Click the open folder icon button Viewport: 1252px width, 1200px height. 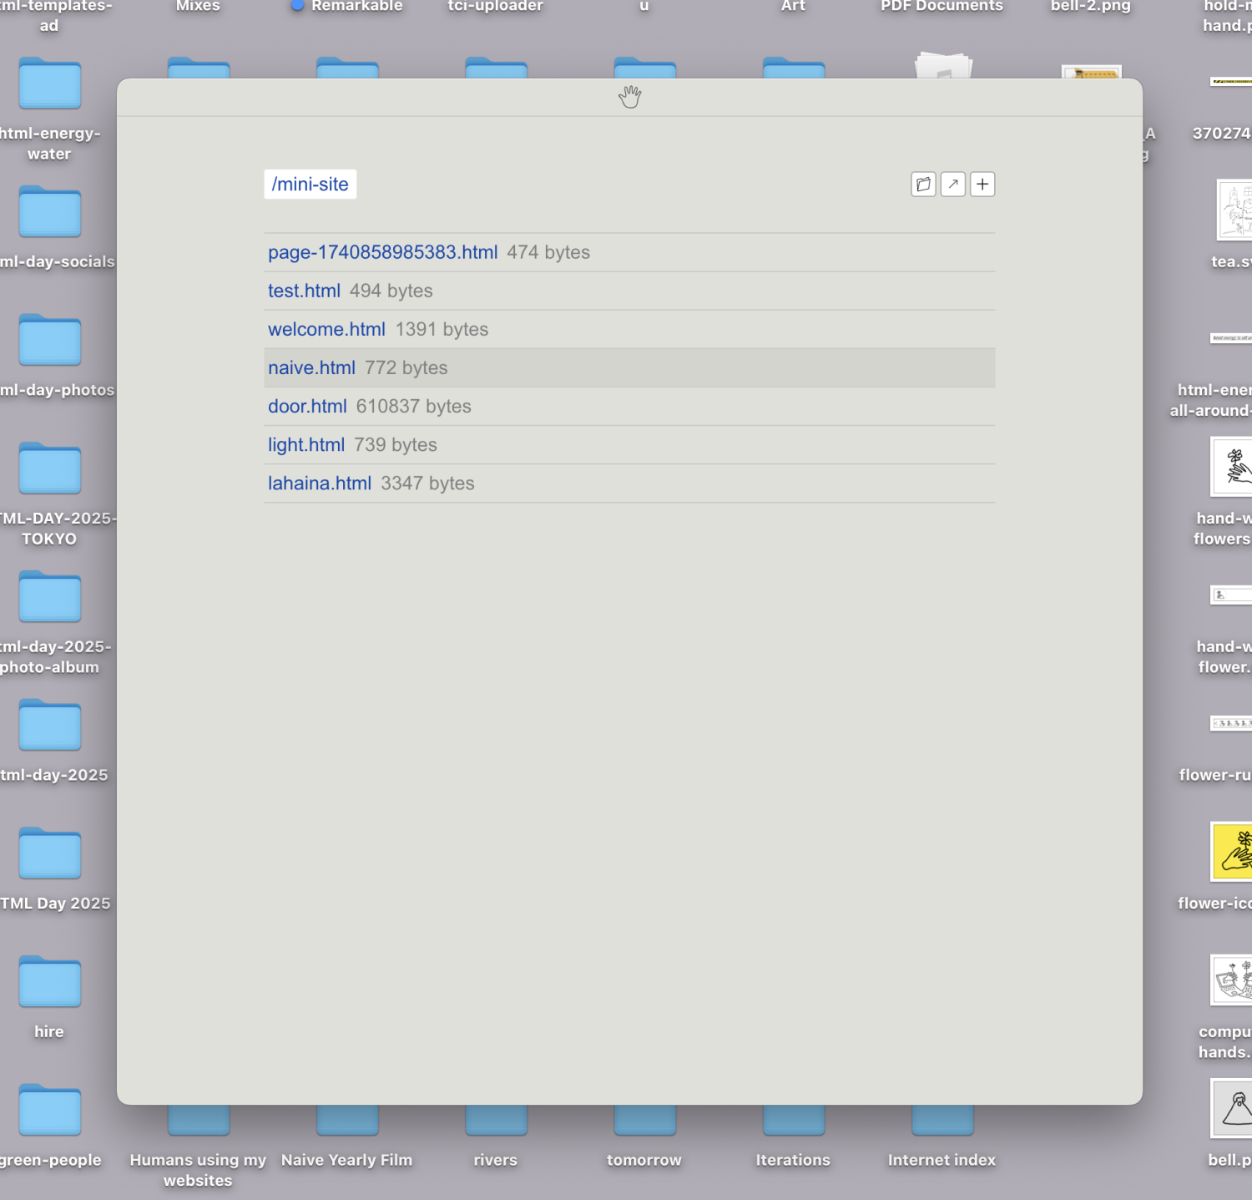pyautogui.click(x=923, y=185)
